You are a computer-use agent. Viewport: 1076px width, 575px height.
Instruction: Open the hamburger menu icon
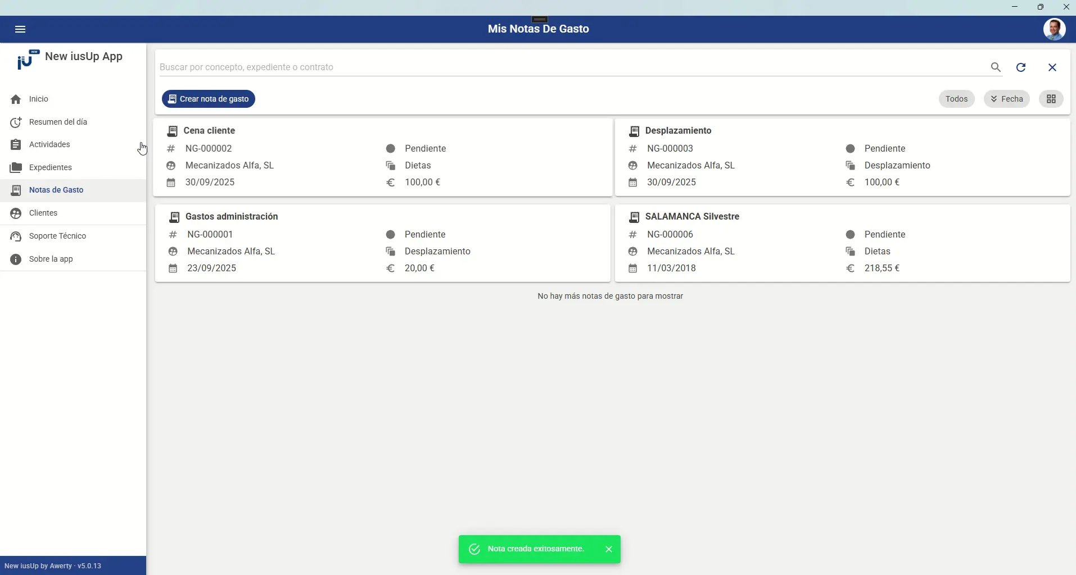pos(20,29)
